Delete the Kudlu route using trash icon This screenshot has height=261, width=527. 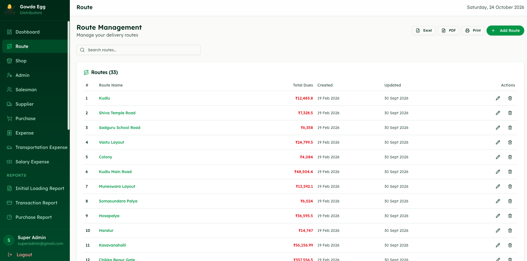510,98
